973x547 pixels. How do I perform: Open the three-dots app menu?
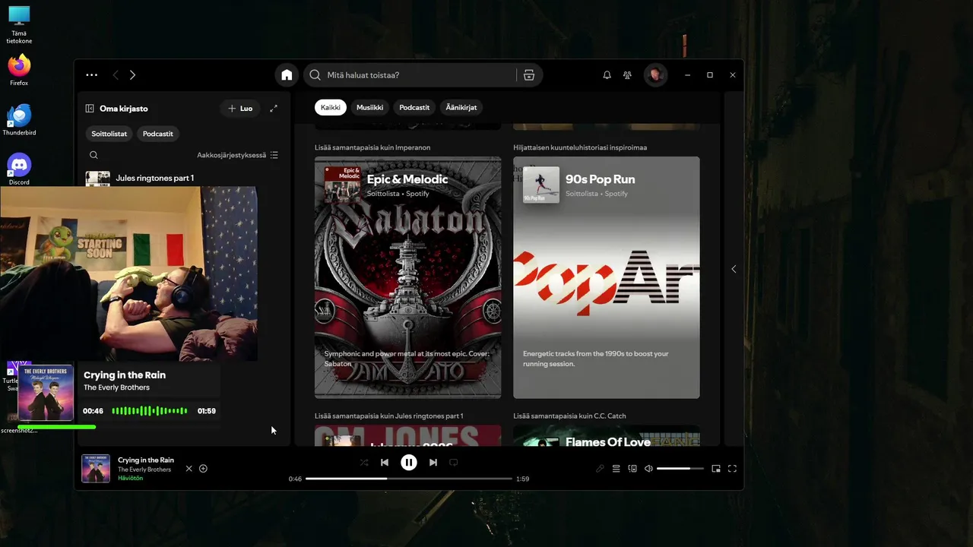(92, 75)
